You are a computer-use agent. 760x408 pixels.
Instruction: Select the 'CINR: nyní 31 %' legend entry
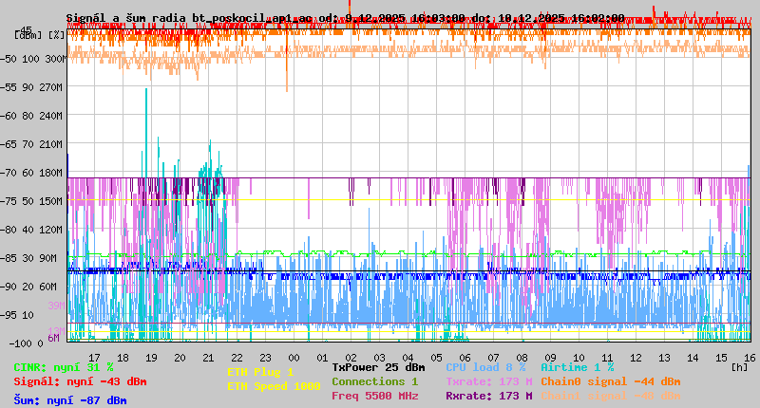(x=64, y=367)
